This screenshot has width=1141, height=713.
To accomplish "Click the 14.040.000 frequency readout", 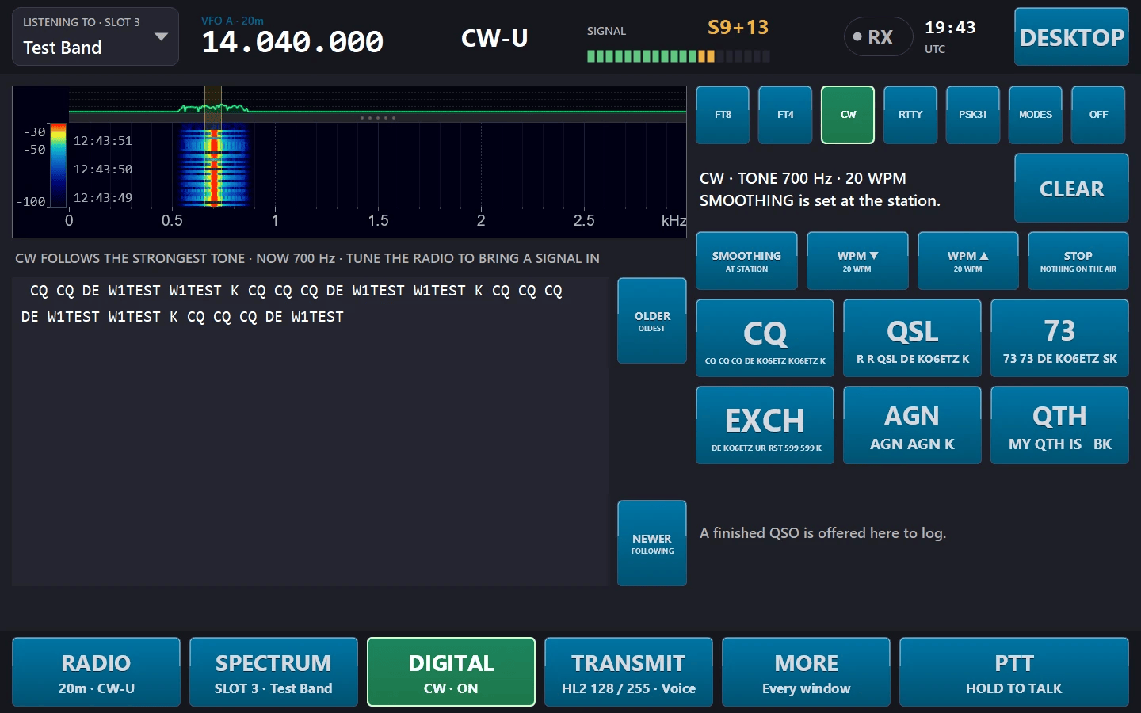I will coord(292,42).
